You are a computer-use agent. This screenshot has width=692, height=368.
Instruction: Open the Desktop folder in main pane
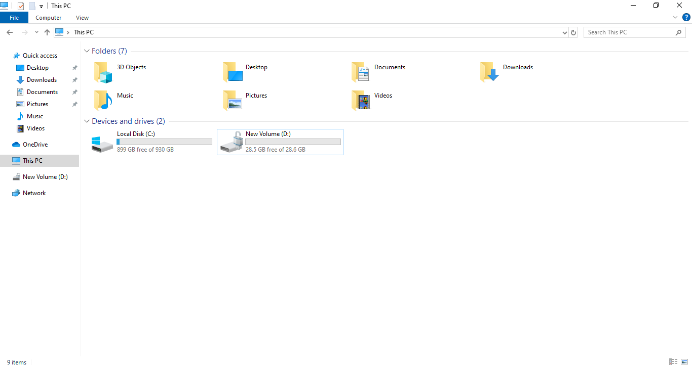point(233,72)
